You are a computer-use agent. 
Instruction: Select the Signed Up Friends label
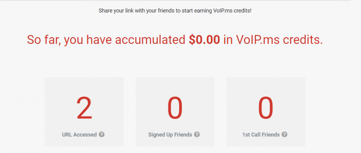click(x=170, y=135)
